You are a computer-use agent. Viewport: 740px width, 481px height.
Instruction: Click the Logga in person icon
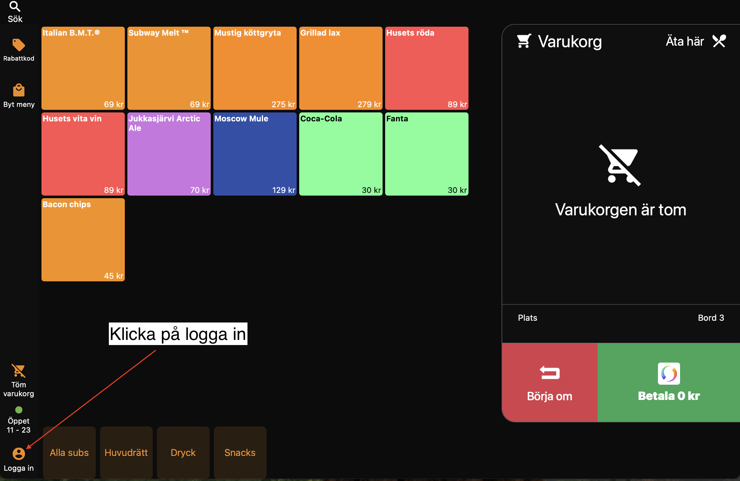(18, 454)
